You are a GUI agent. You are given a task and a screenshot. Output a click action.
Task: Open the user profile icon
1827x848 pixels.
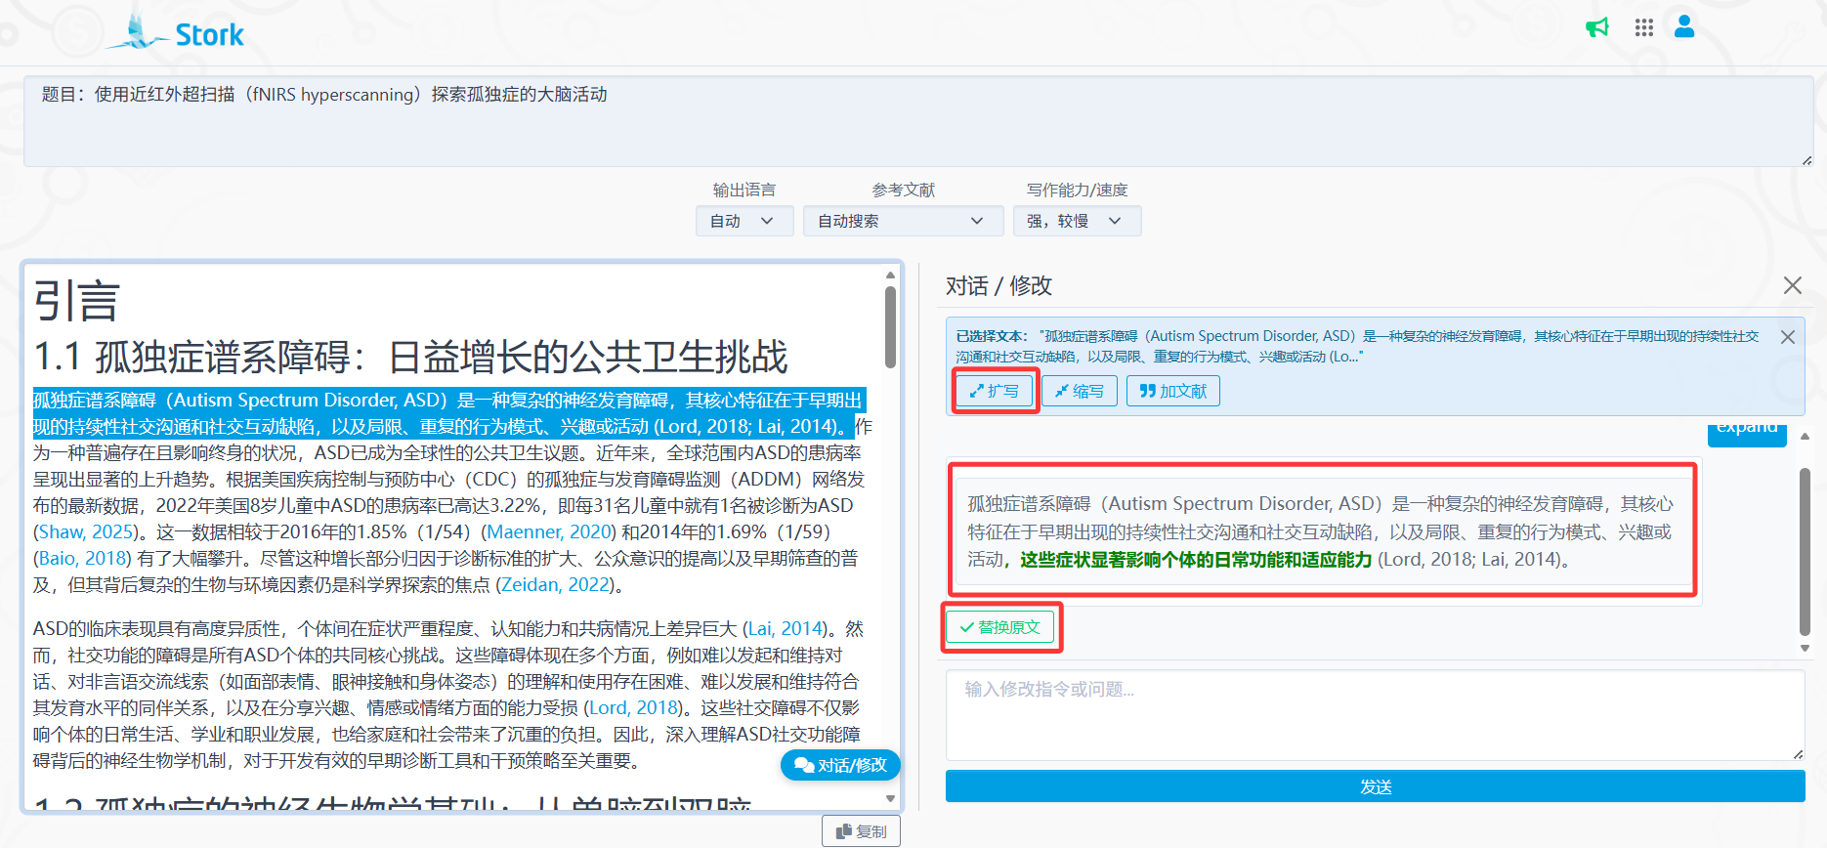pos(1684,26)
